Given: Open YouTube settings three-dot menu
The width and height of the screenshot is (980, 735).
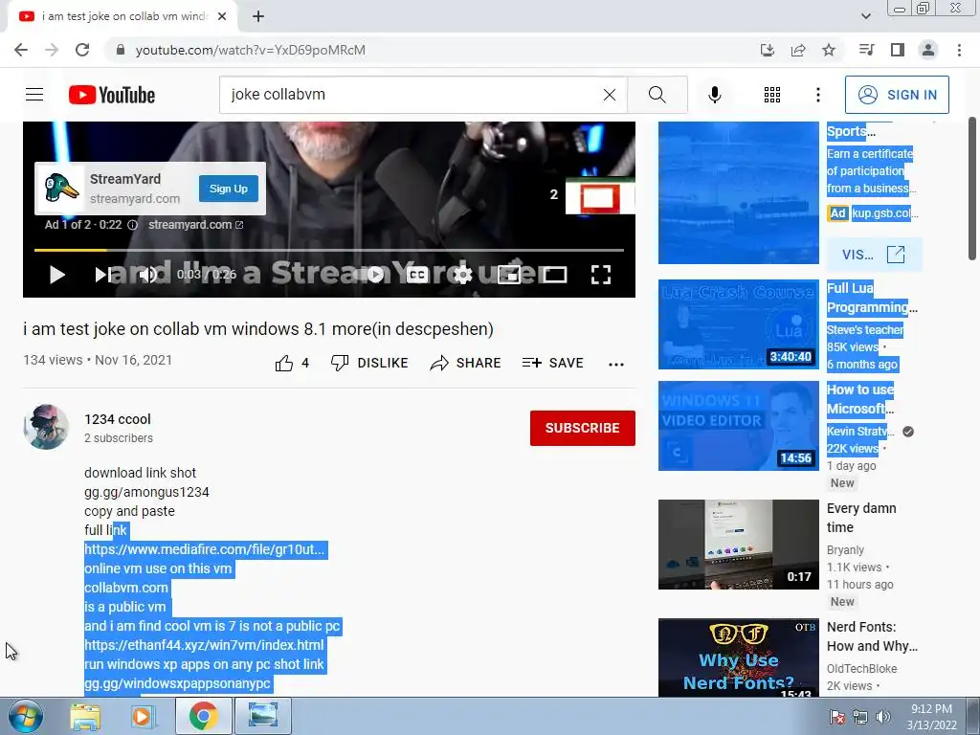Looking at the screenshot, I should 817,95.
